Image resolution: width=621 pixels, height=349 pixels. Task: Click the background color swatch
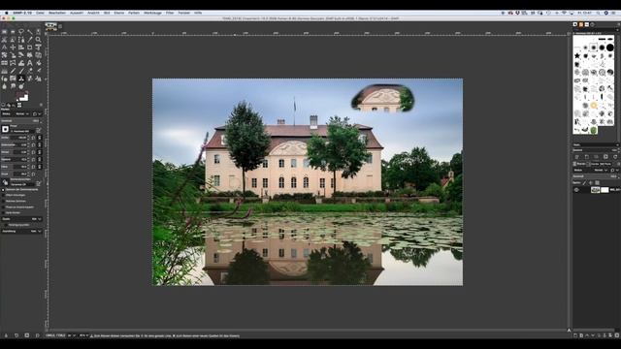(x=25, y=98)
